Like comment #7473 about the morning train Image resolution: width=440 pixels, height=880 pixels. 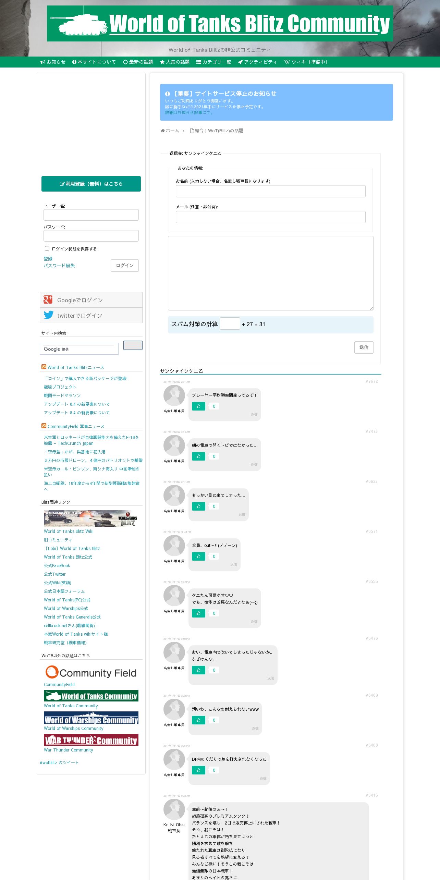[198, 456]
